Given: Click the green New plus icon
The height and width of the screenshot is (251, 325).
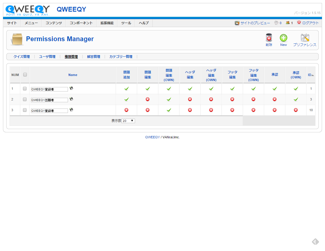Looking at the screenshot, I should click(x=283, y=38).
